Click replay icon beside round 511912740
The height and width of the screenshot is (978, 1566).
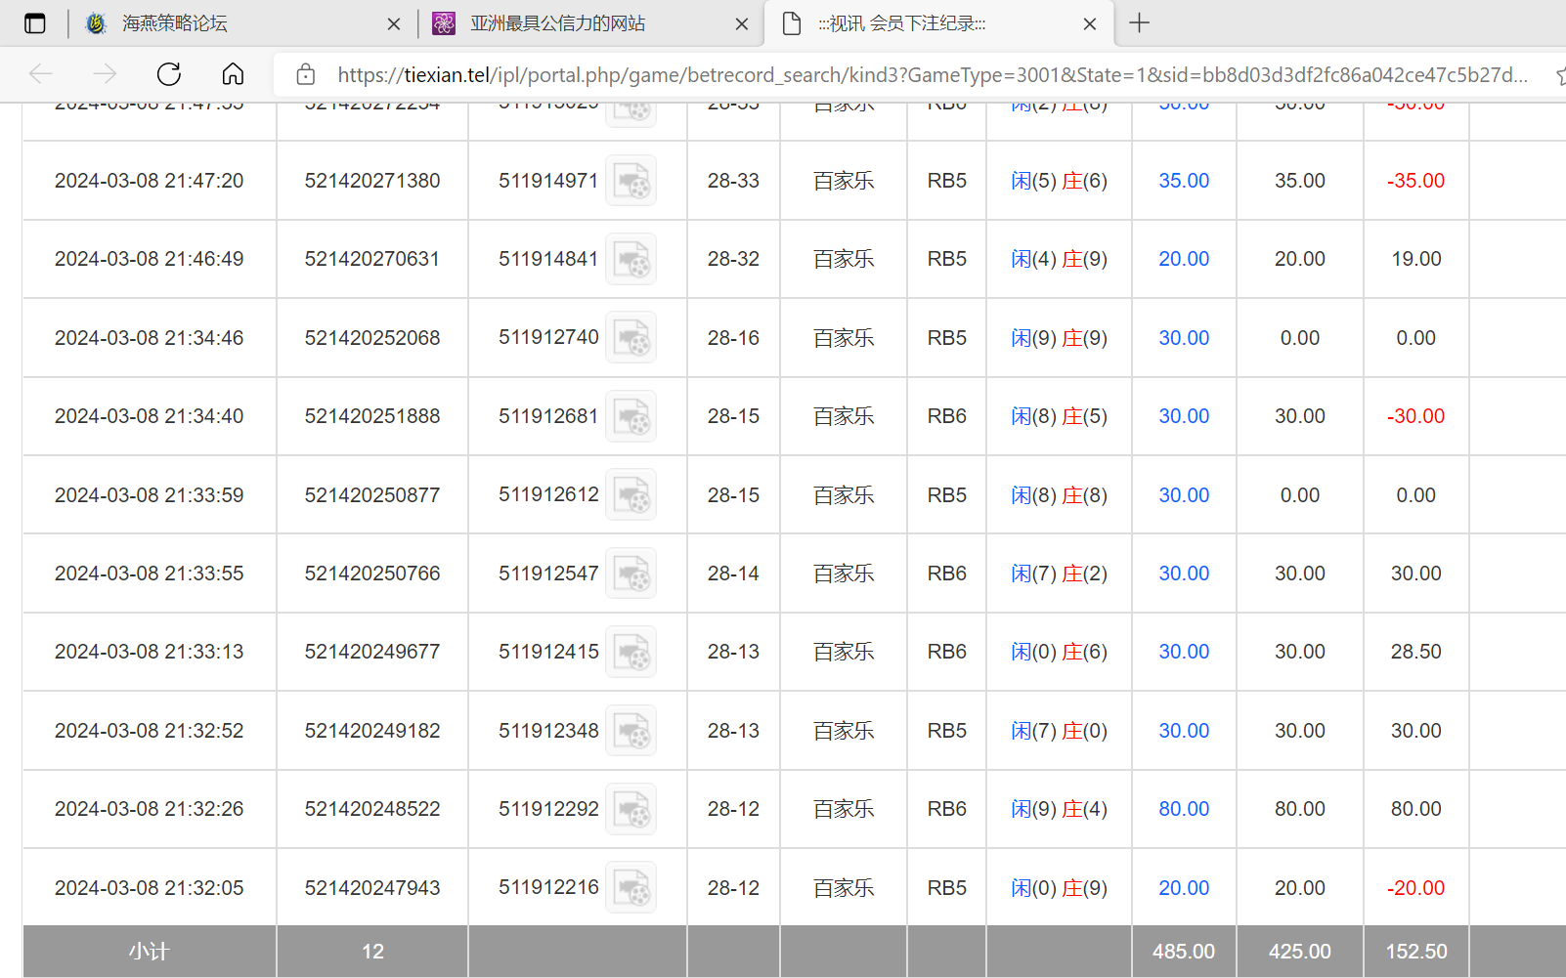631,338
